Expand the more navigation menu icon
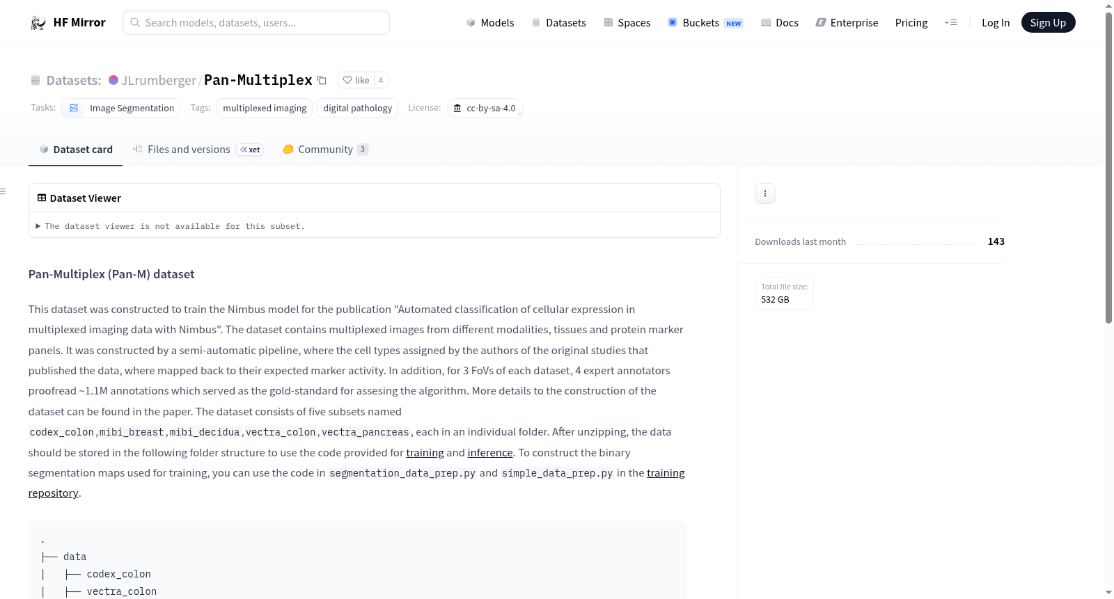Image resolution: width=1114 pixels, height=599 pixels. point(950,22)
